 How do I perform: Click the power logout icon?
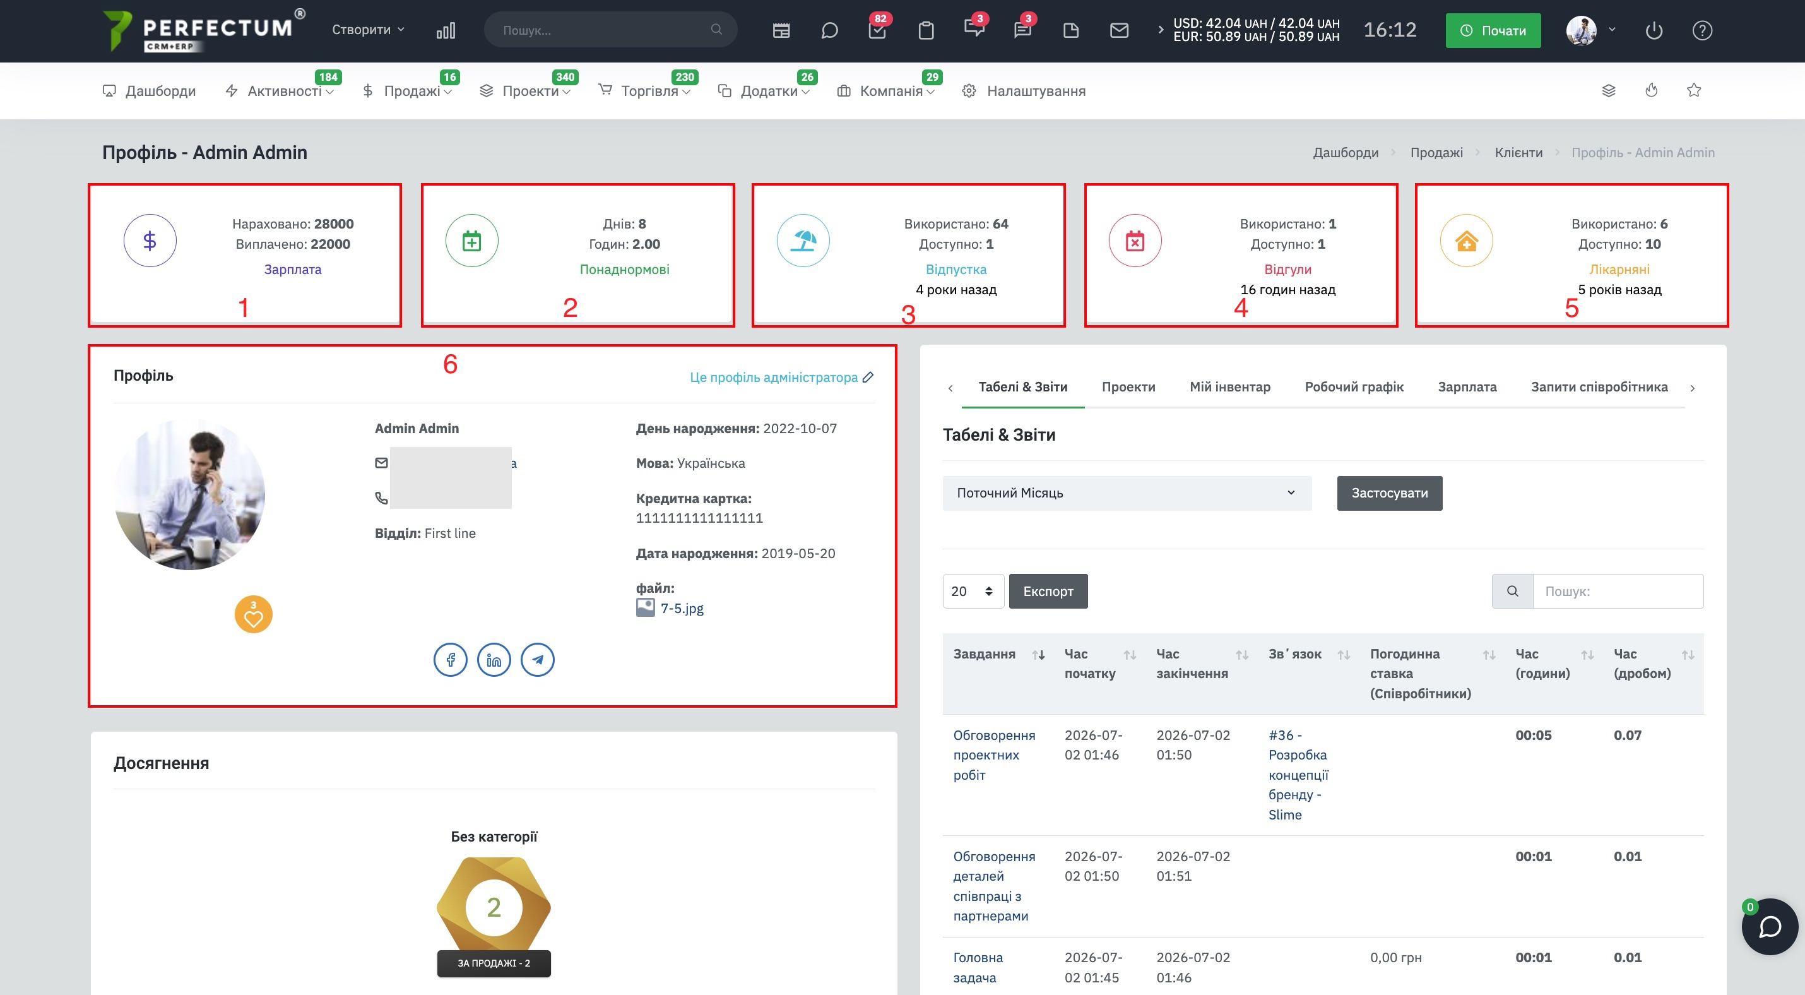tap(1654, 30)
